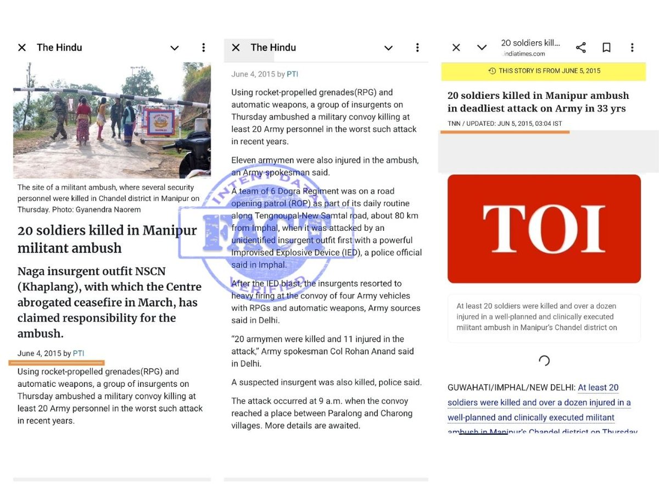Open the three-dot menu in first The Hindu panel
The width and height of the screenshot is (659, 494).
[204, 48]
